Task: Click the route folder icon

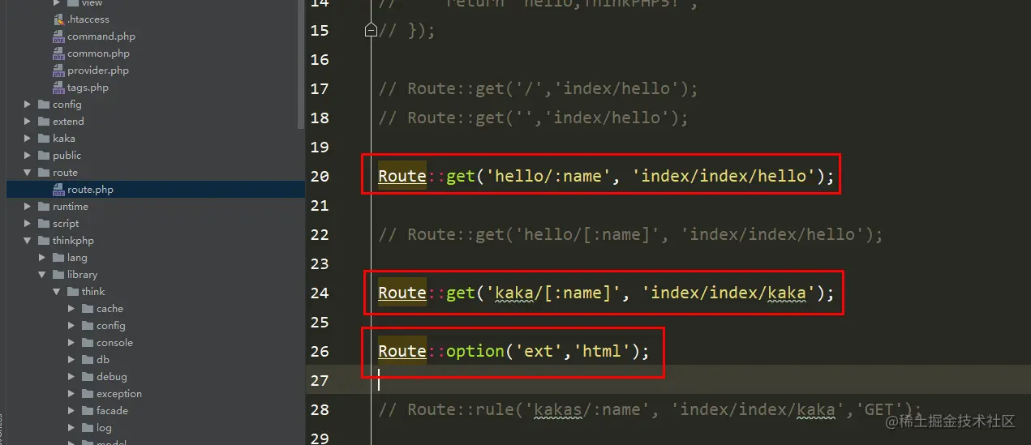Action: coord(44,173)
